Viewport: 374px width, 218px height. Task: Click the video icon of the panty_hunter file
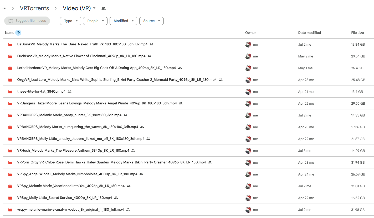(11, 115)
